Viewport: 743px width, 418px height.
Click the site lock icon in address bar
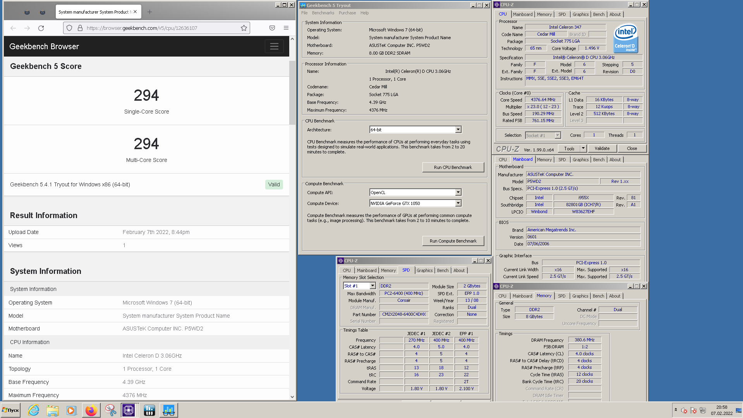tap(80, 28)
